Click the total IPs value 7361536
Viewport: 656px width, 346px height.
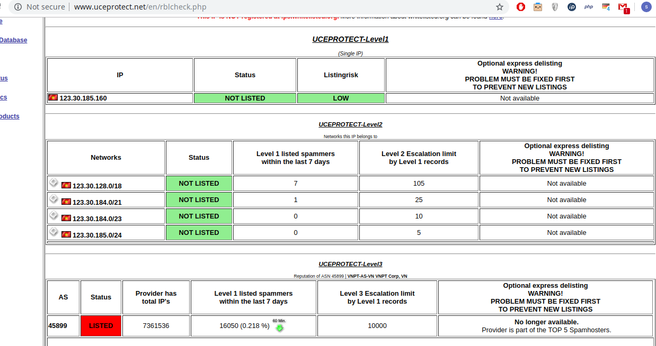[156, 326]
